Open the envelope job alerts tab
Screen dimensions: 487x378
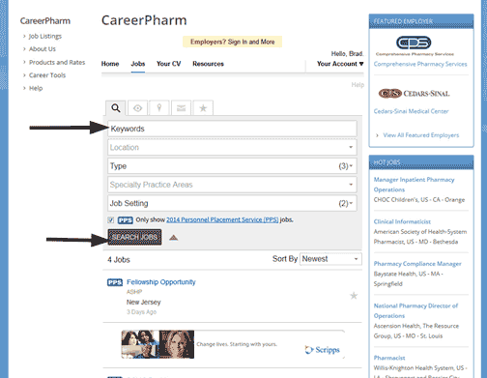[181, 108]
